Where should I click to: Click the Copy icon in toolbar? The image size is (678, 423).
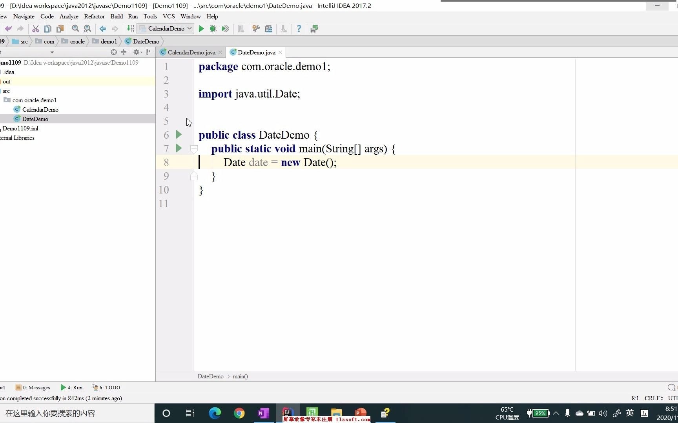tap(48, 29)
